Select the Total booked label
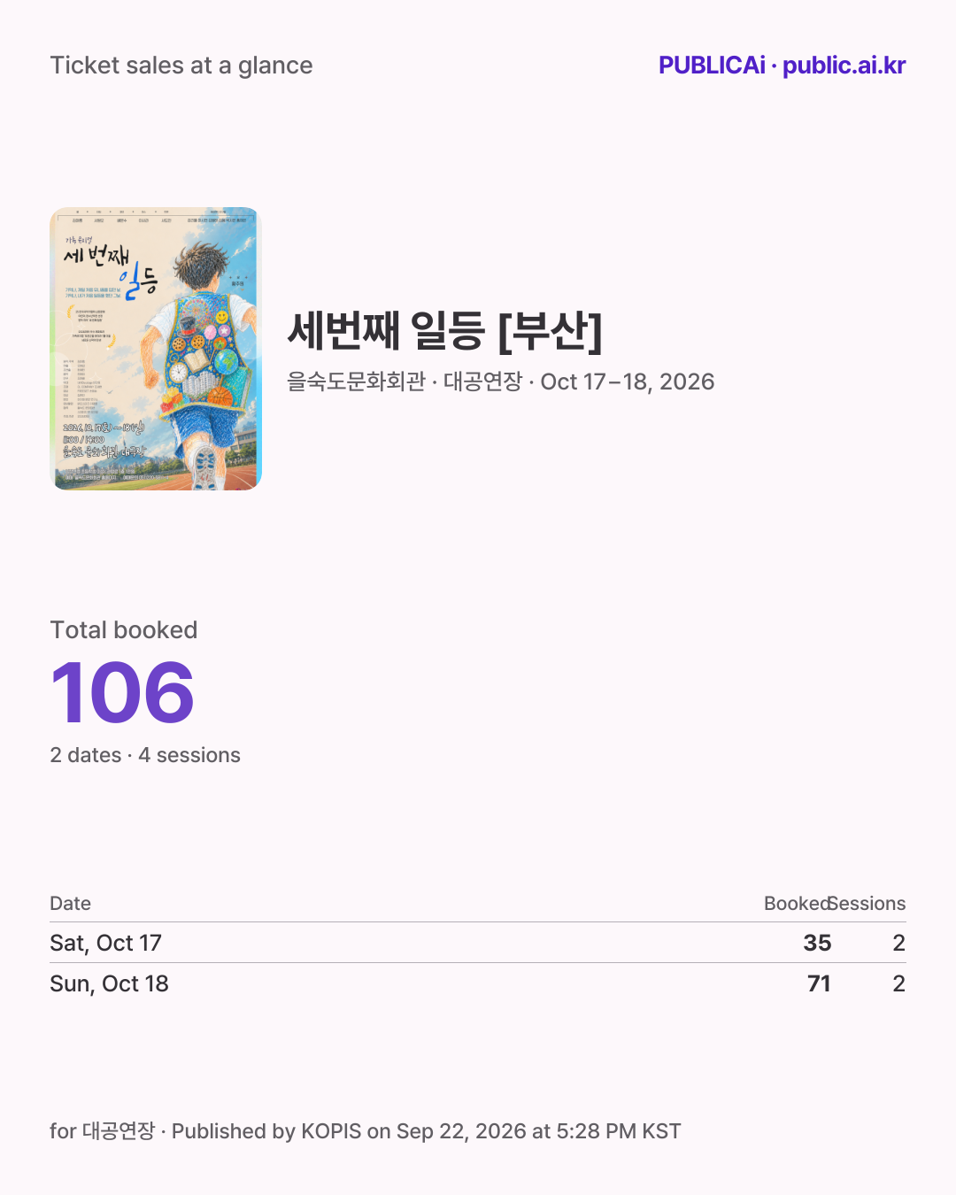Viewport: 956px width, 1195px height. pos(124,630)
